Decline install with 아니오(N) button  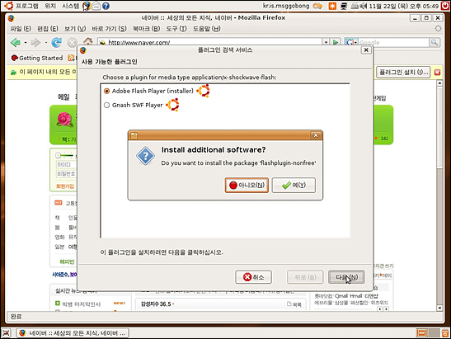coord(247,185)
